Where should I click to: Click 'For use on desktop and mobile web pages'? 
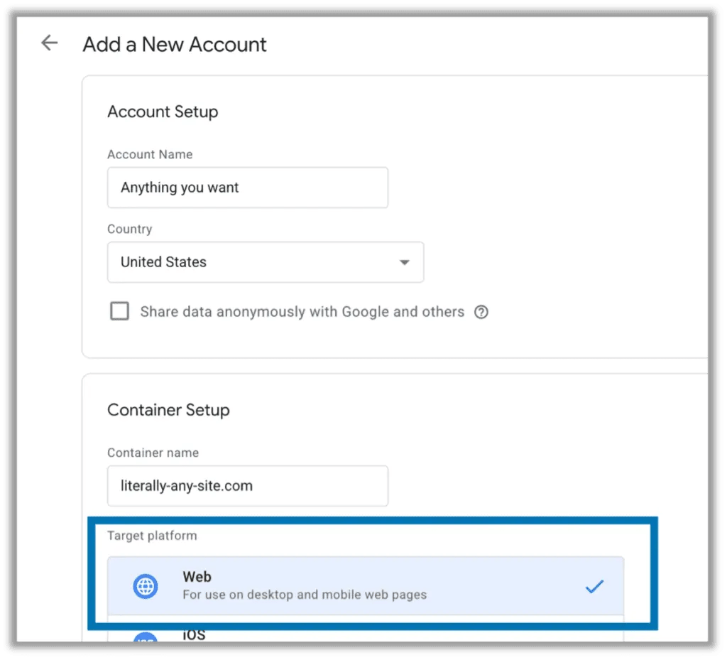pos(305,595)
